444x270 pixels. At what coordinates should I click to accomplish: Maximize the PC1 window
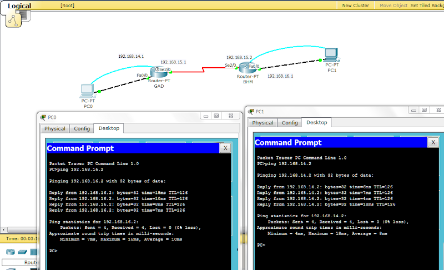(424, 110)
